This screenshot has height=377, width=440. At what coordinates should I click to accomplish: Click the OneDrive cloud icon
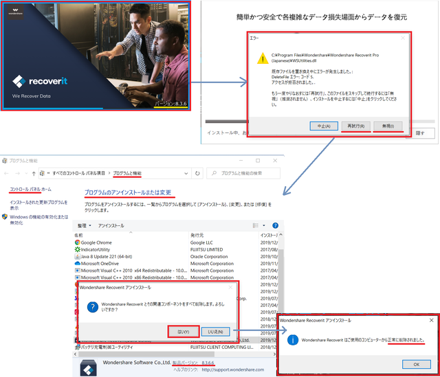click(x=78, y=264)
